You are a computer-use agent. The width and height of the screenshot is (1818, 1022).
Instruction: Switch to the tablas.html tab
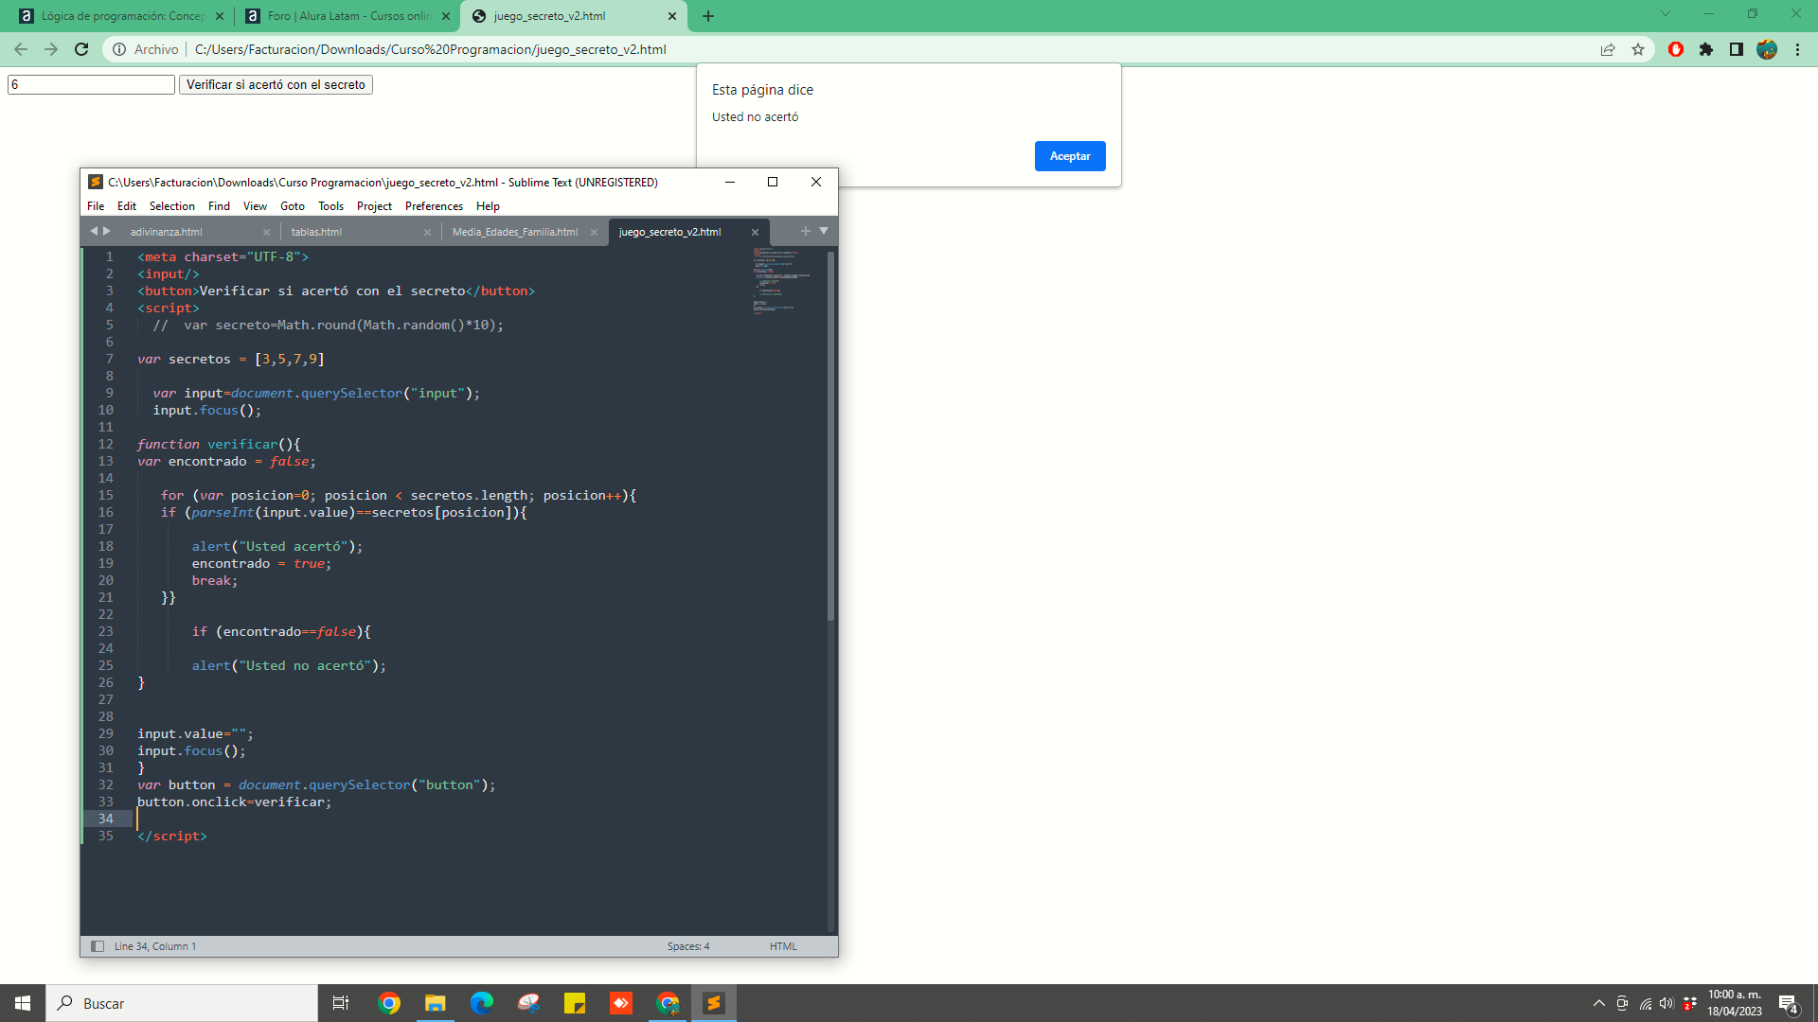point(317,232)
